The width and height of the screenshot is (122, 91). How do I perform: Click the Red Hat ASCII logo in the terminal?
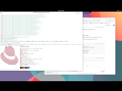pyautogui.click(x=9, y=55)
